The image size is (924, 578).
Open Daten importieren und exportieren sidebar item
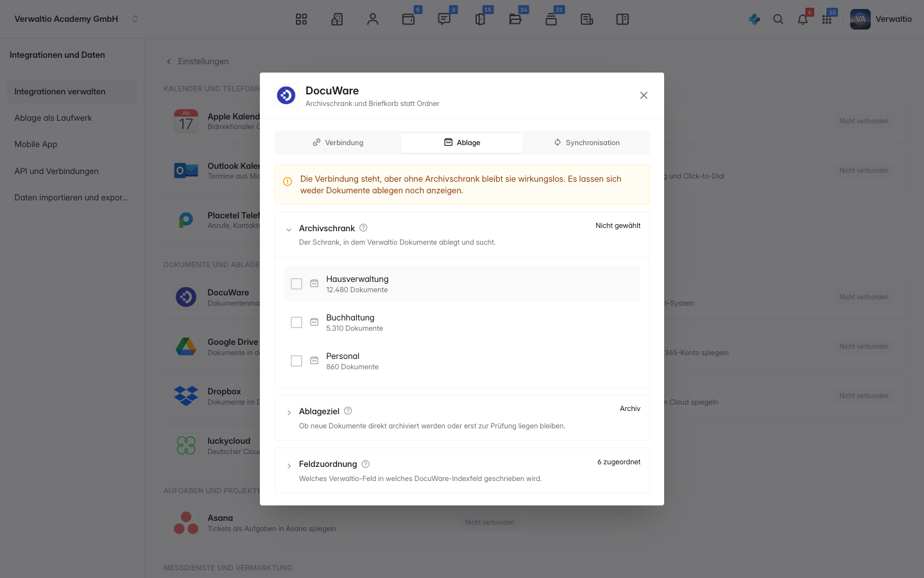click(72, 197)
